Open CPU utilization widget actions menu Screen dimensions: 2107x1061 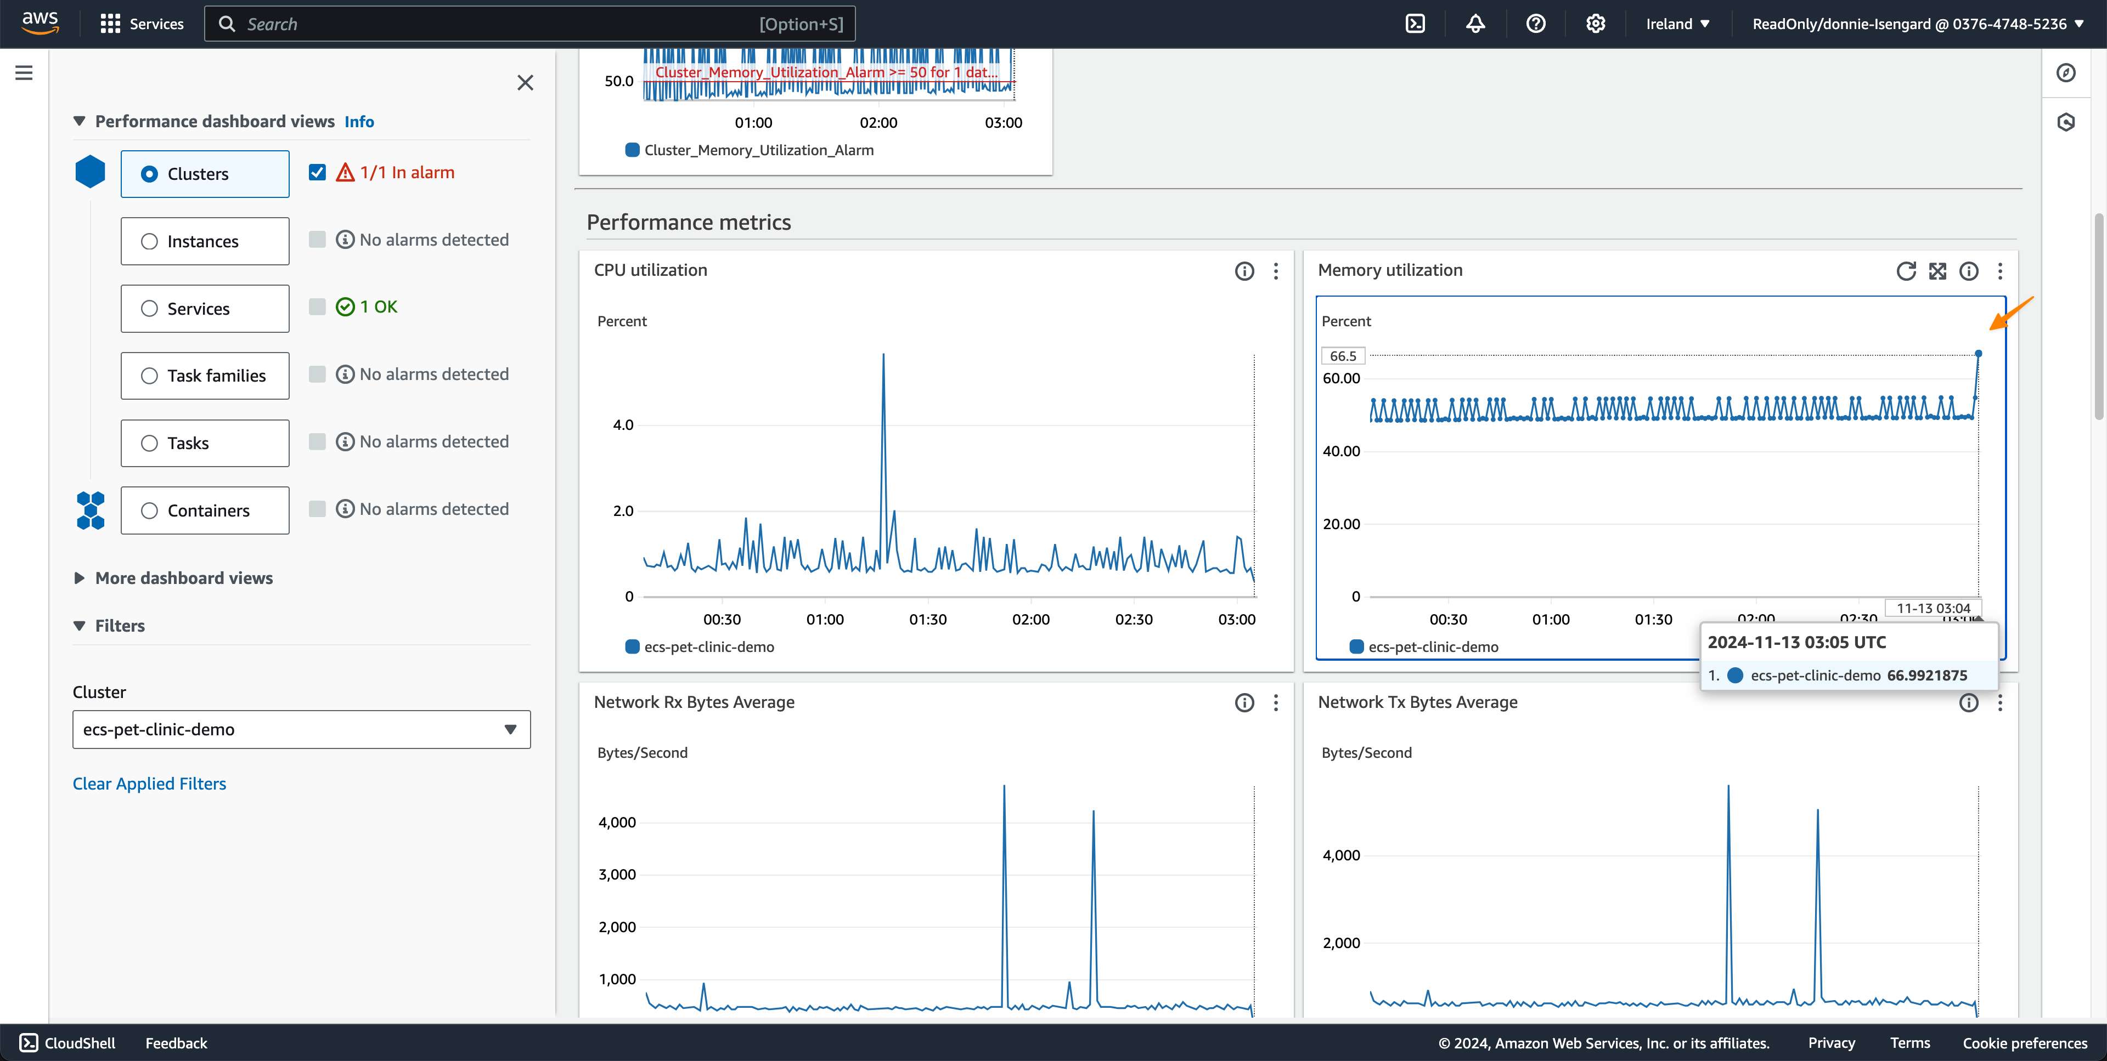[1275, 270]
